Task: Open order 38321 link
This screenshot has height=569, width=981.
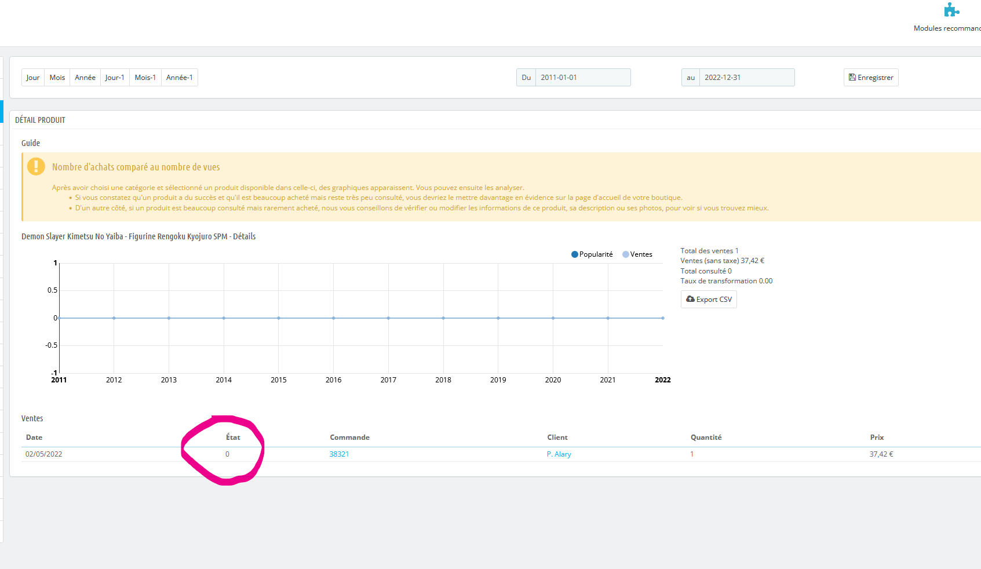Action: 339,454
